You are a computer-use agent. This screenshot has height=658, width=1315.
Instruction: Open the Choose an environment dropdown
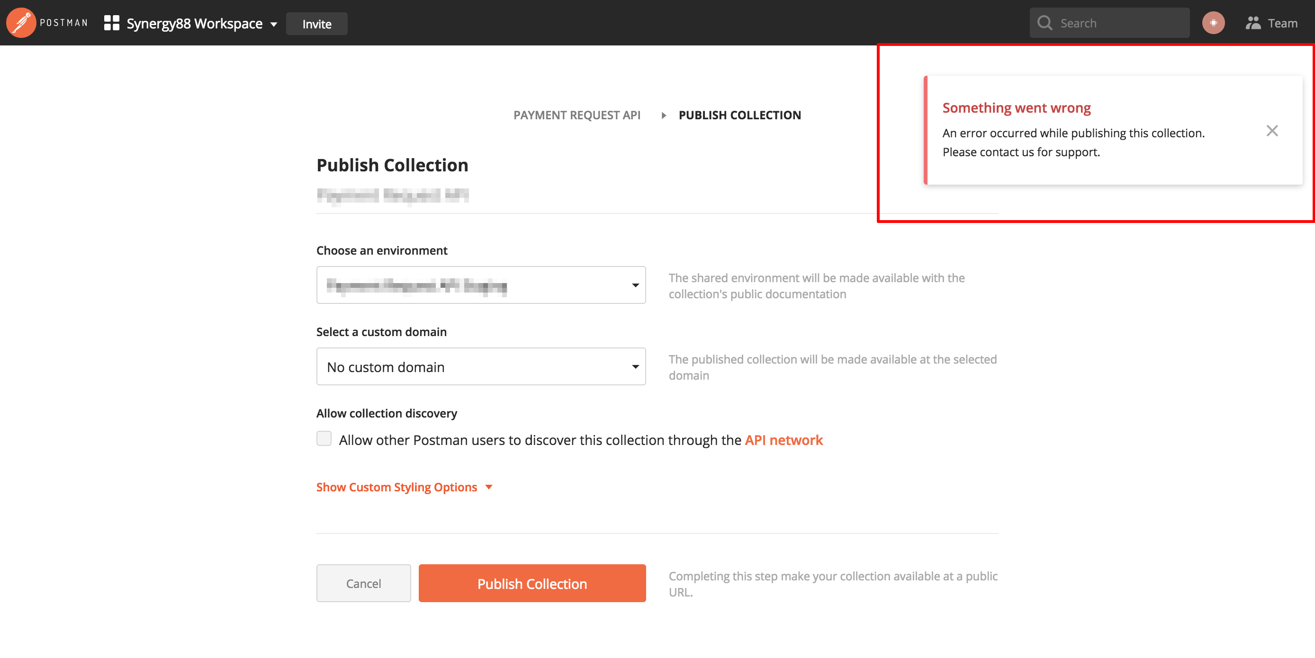[x=480, y=285]
